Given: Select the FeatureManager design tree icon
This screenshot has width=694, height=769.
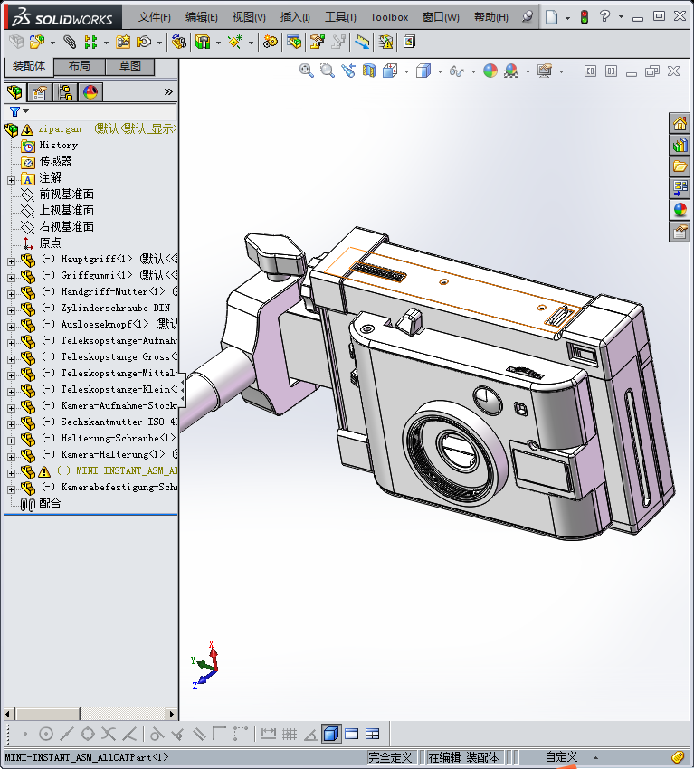Looking at the screenshot, I should 14,92.
